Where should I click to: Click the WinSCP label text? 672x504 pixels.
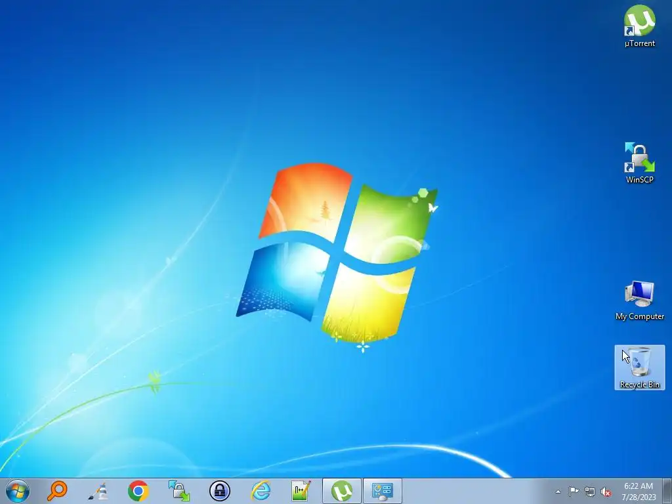(639, 180)
